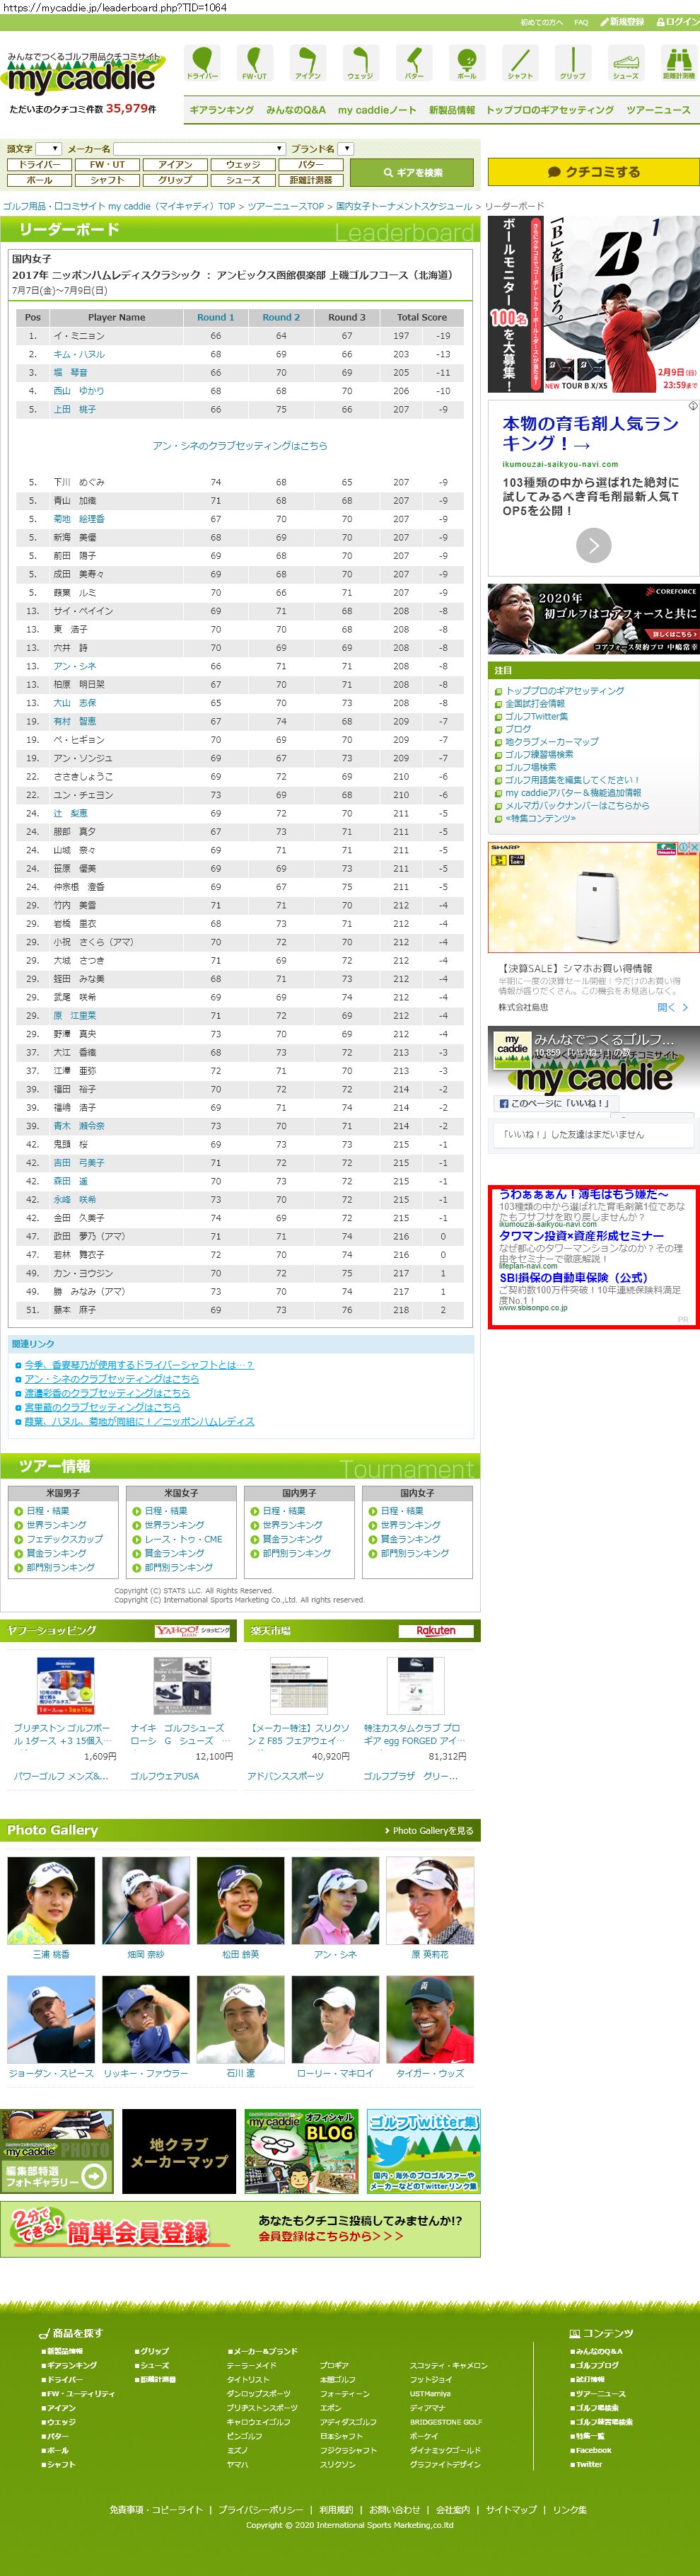The image size is (700, 2576).
Task: Click the 地クラブメーカーマップ banner
Action: tap(179, 2152)
